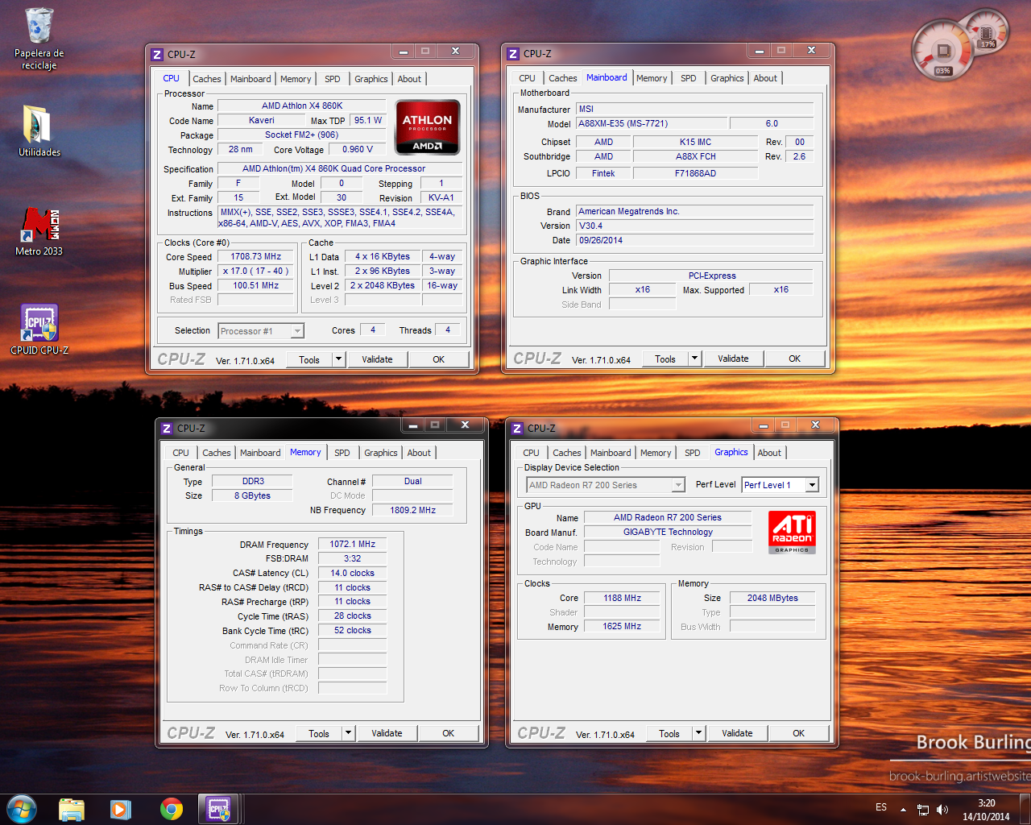The image size is (1031, 825).
Task: Switch to About tab in the Mainboard window
Action: click(765, 78)
